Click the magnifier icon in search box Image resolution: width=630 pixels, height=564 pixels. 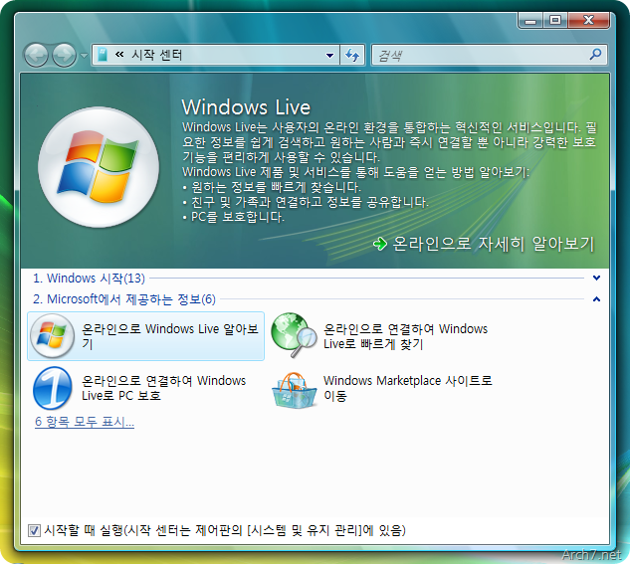[595, 56]
